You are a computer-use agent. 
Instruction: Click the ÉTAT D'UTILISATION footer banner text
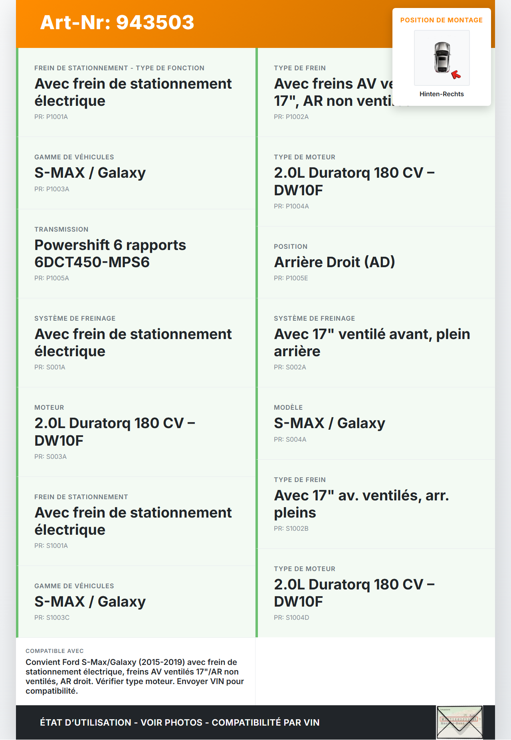(180, 722)
